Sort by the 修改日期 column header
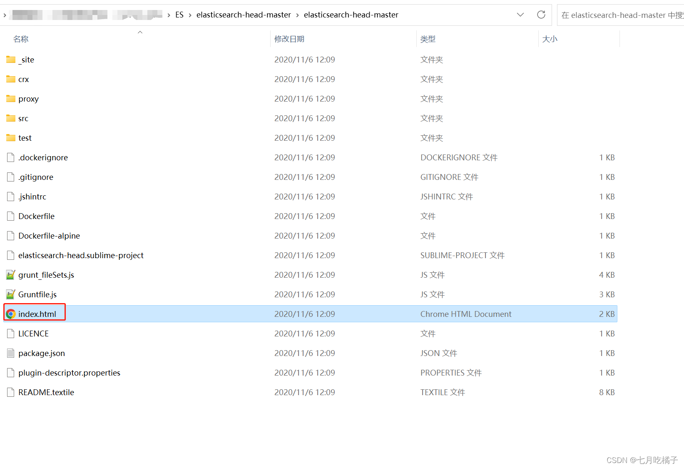684x468 pixels. pyautogui.click(x=289, y=39)
